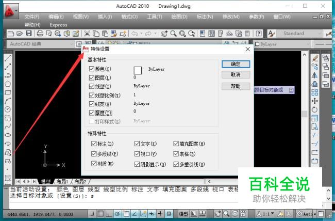Open the 格式(O) menu
335x221 pixels.
click(129, 17)
